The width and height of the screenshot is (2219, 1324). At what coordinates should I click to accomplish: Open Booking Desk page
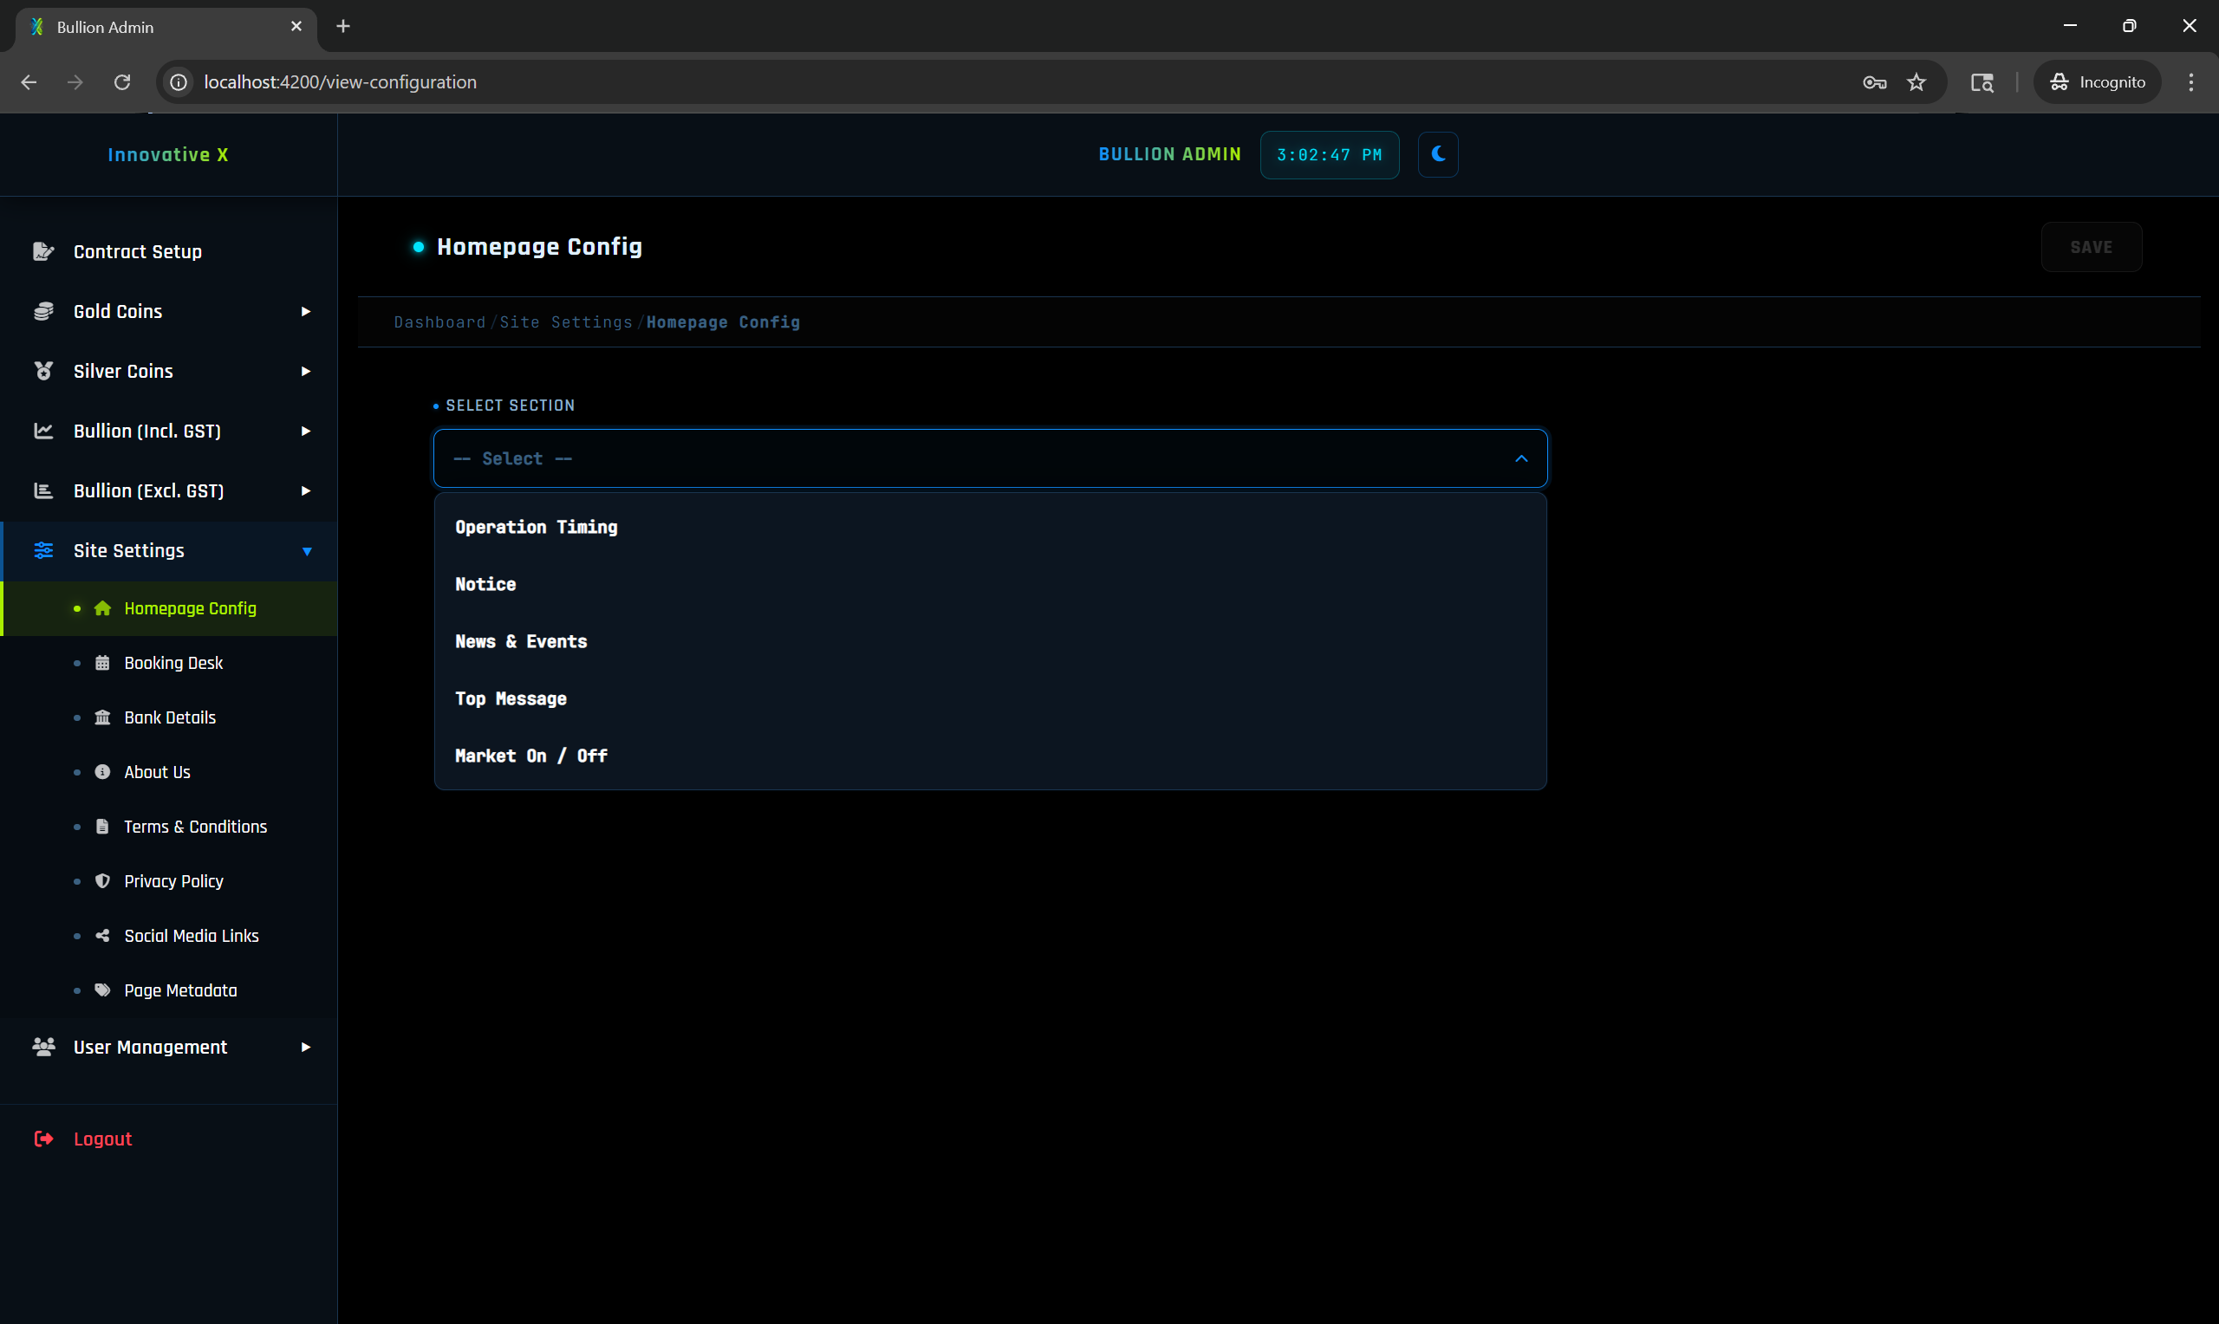(169, 663)
